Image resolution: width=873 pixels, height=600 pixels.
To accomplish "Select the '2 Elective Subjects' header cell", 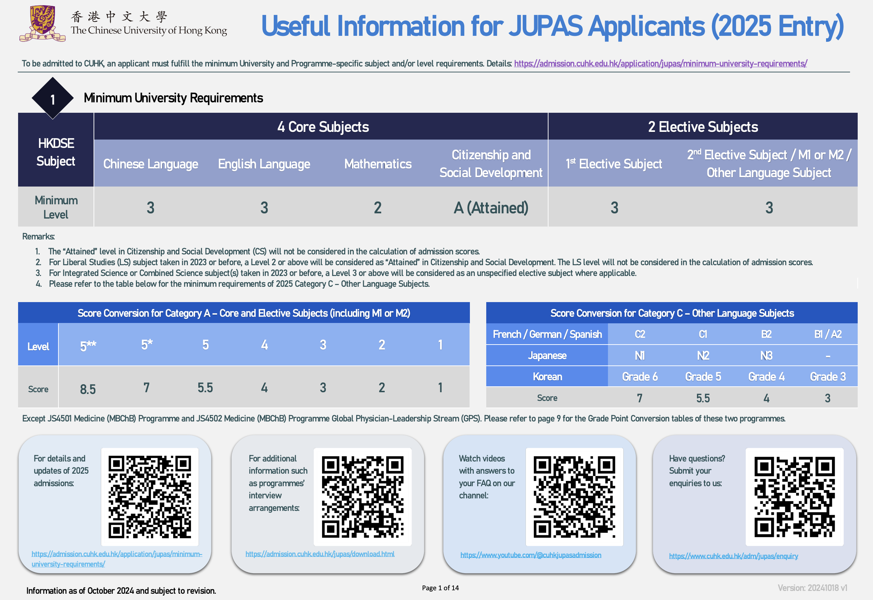I will click(703, 126).
